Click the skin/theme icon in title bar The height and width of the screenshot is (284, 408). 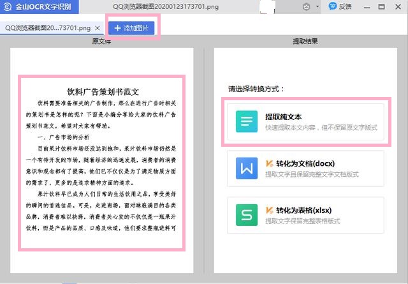[306, 7]
